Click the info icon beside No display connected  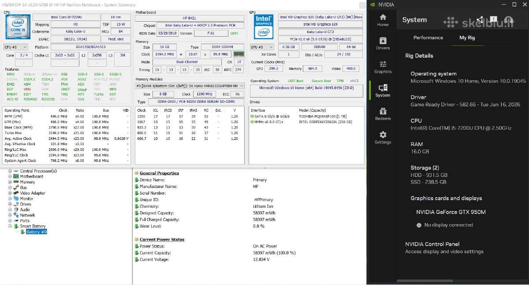tap(419, 225)
